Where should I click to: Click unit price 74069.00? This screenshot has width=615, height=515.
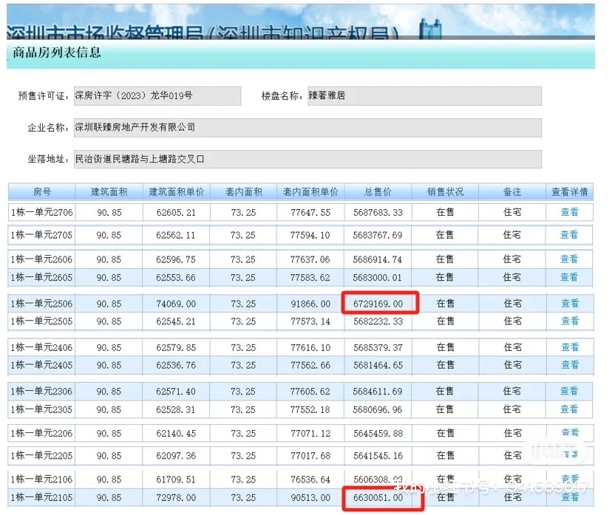(x=176, y=304)
